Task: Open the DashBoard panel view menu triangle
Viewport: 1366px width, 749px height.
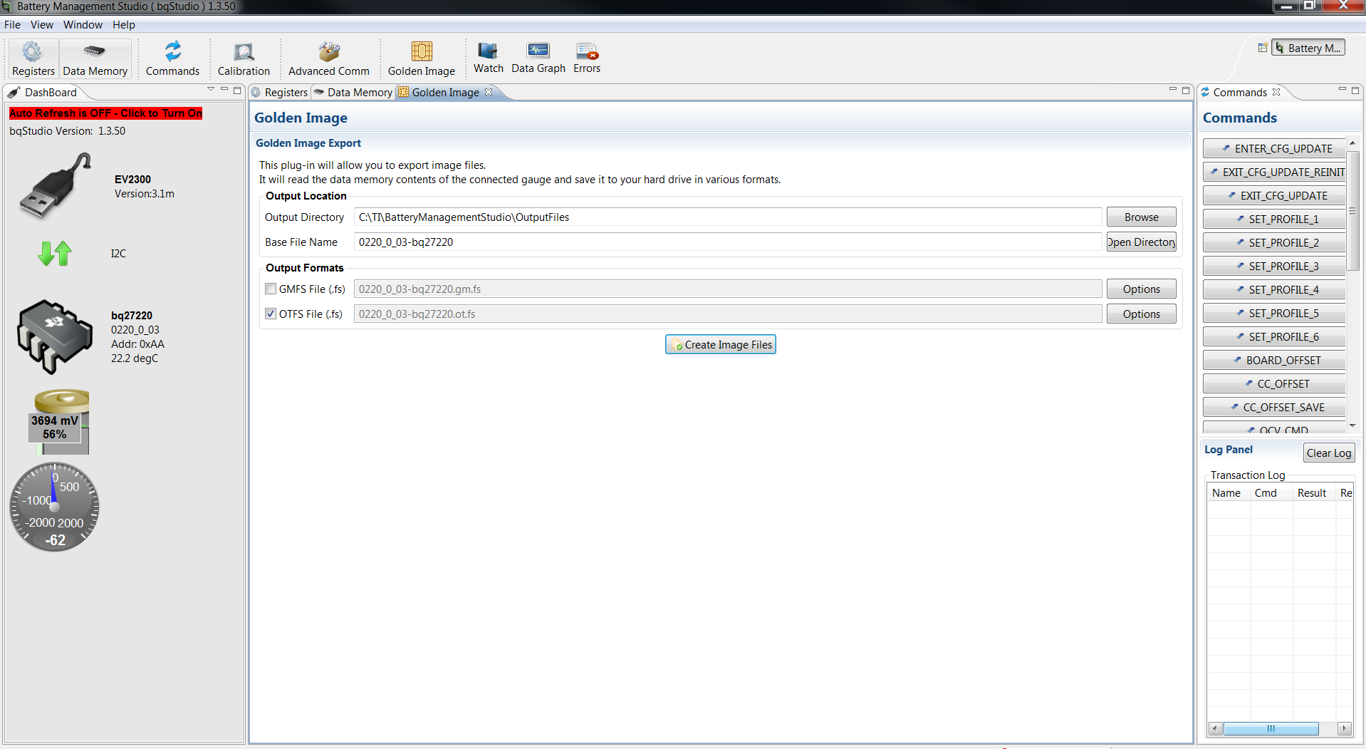Action: pos(211,88)
